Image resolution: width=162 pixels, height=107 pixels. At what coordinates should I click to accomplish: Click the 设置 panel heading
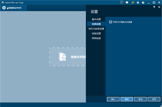pyautogui.click(x=94, y=12)
